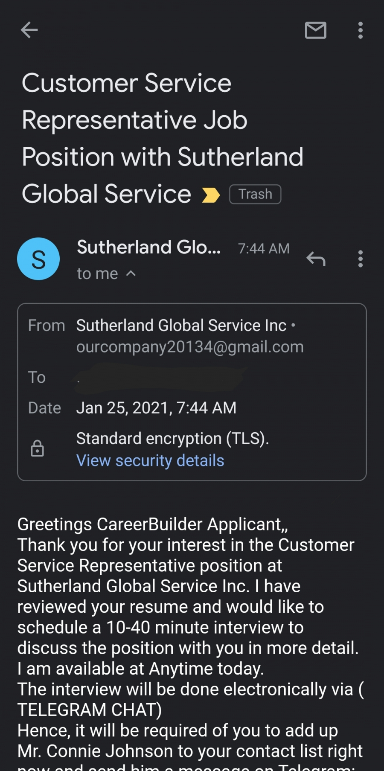
Task: Select the sender name Sutherland Glo... header
Action: click(148, 247)
